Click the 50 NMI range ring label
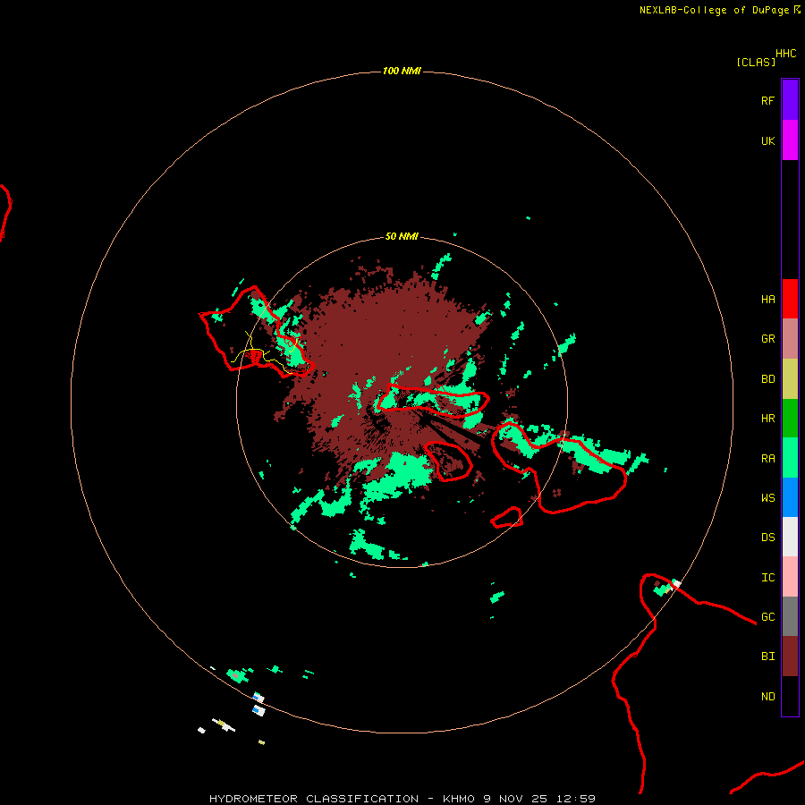This screenshot has width=805, height=805. coord(402,236)
